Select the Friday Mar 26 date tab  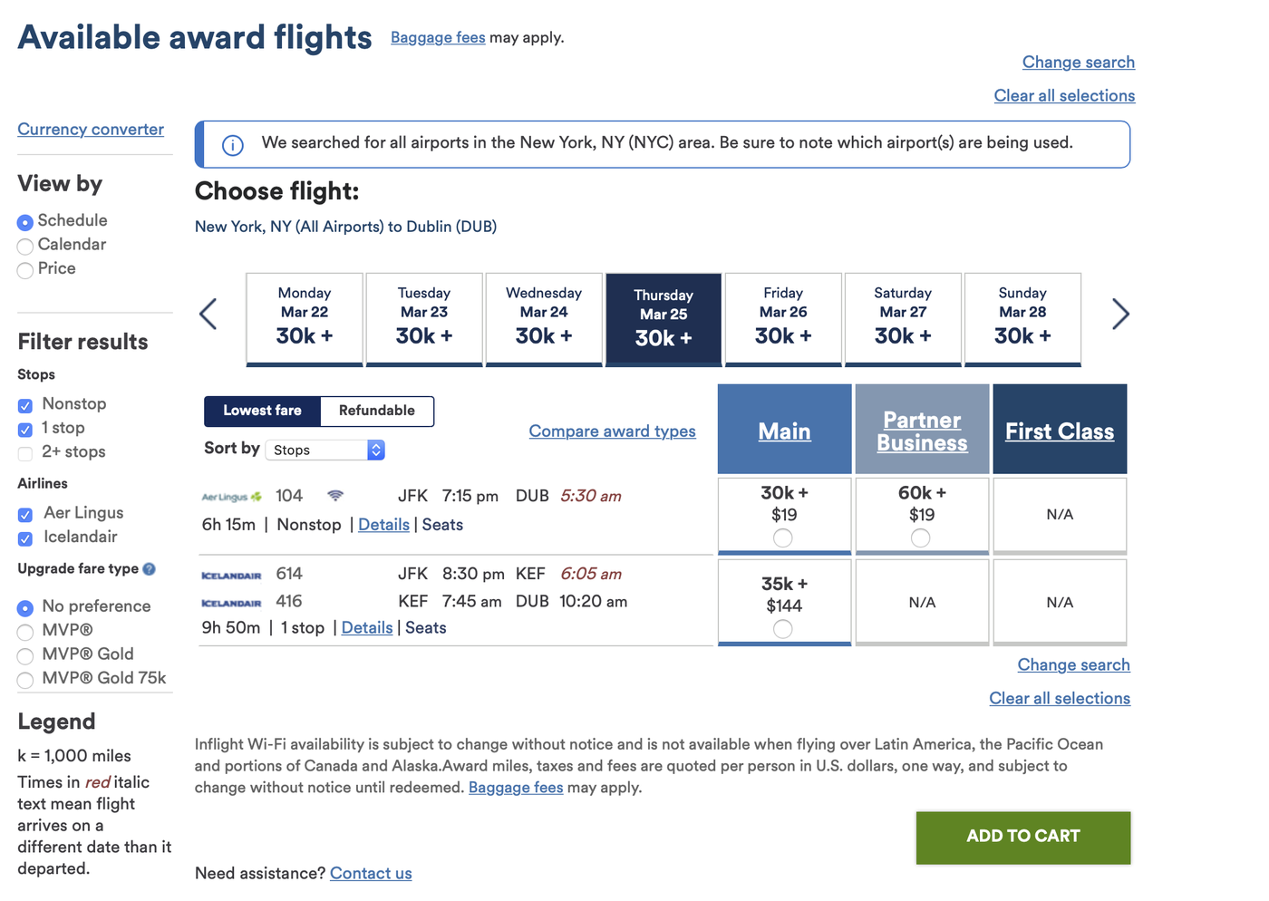(782, 319)
